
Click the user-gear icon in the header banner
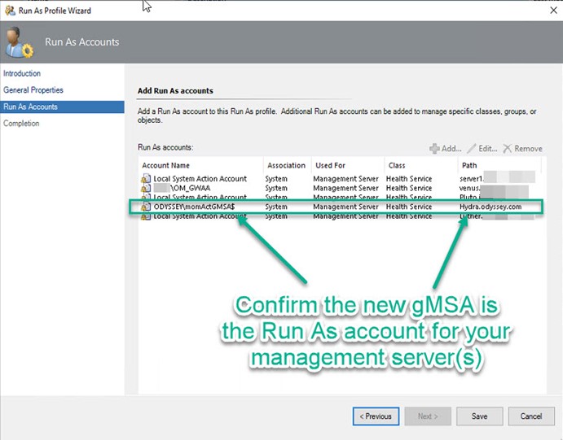click(17, 42)
